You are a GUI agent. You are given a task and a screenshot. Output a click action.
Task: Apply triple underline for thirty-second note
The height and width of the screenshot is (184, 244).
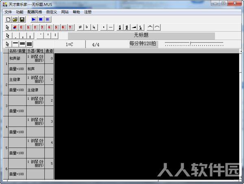[x=29, y=44]
